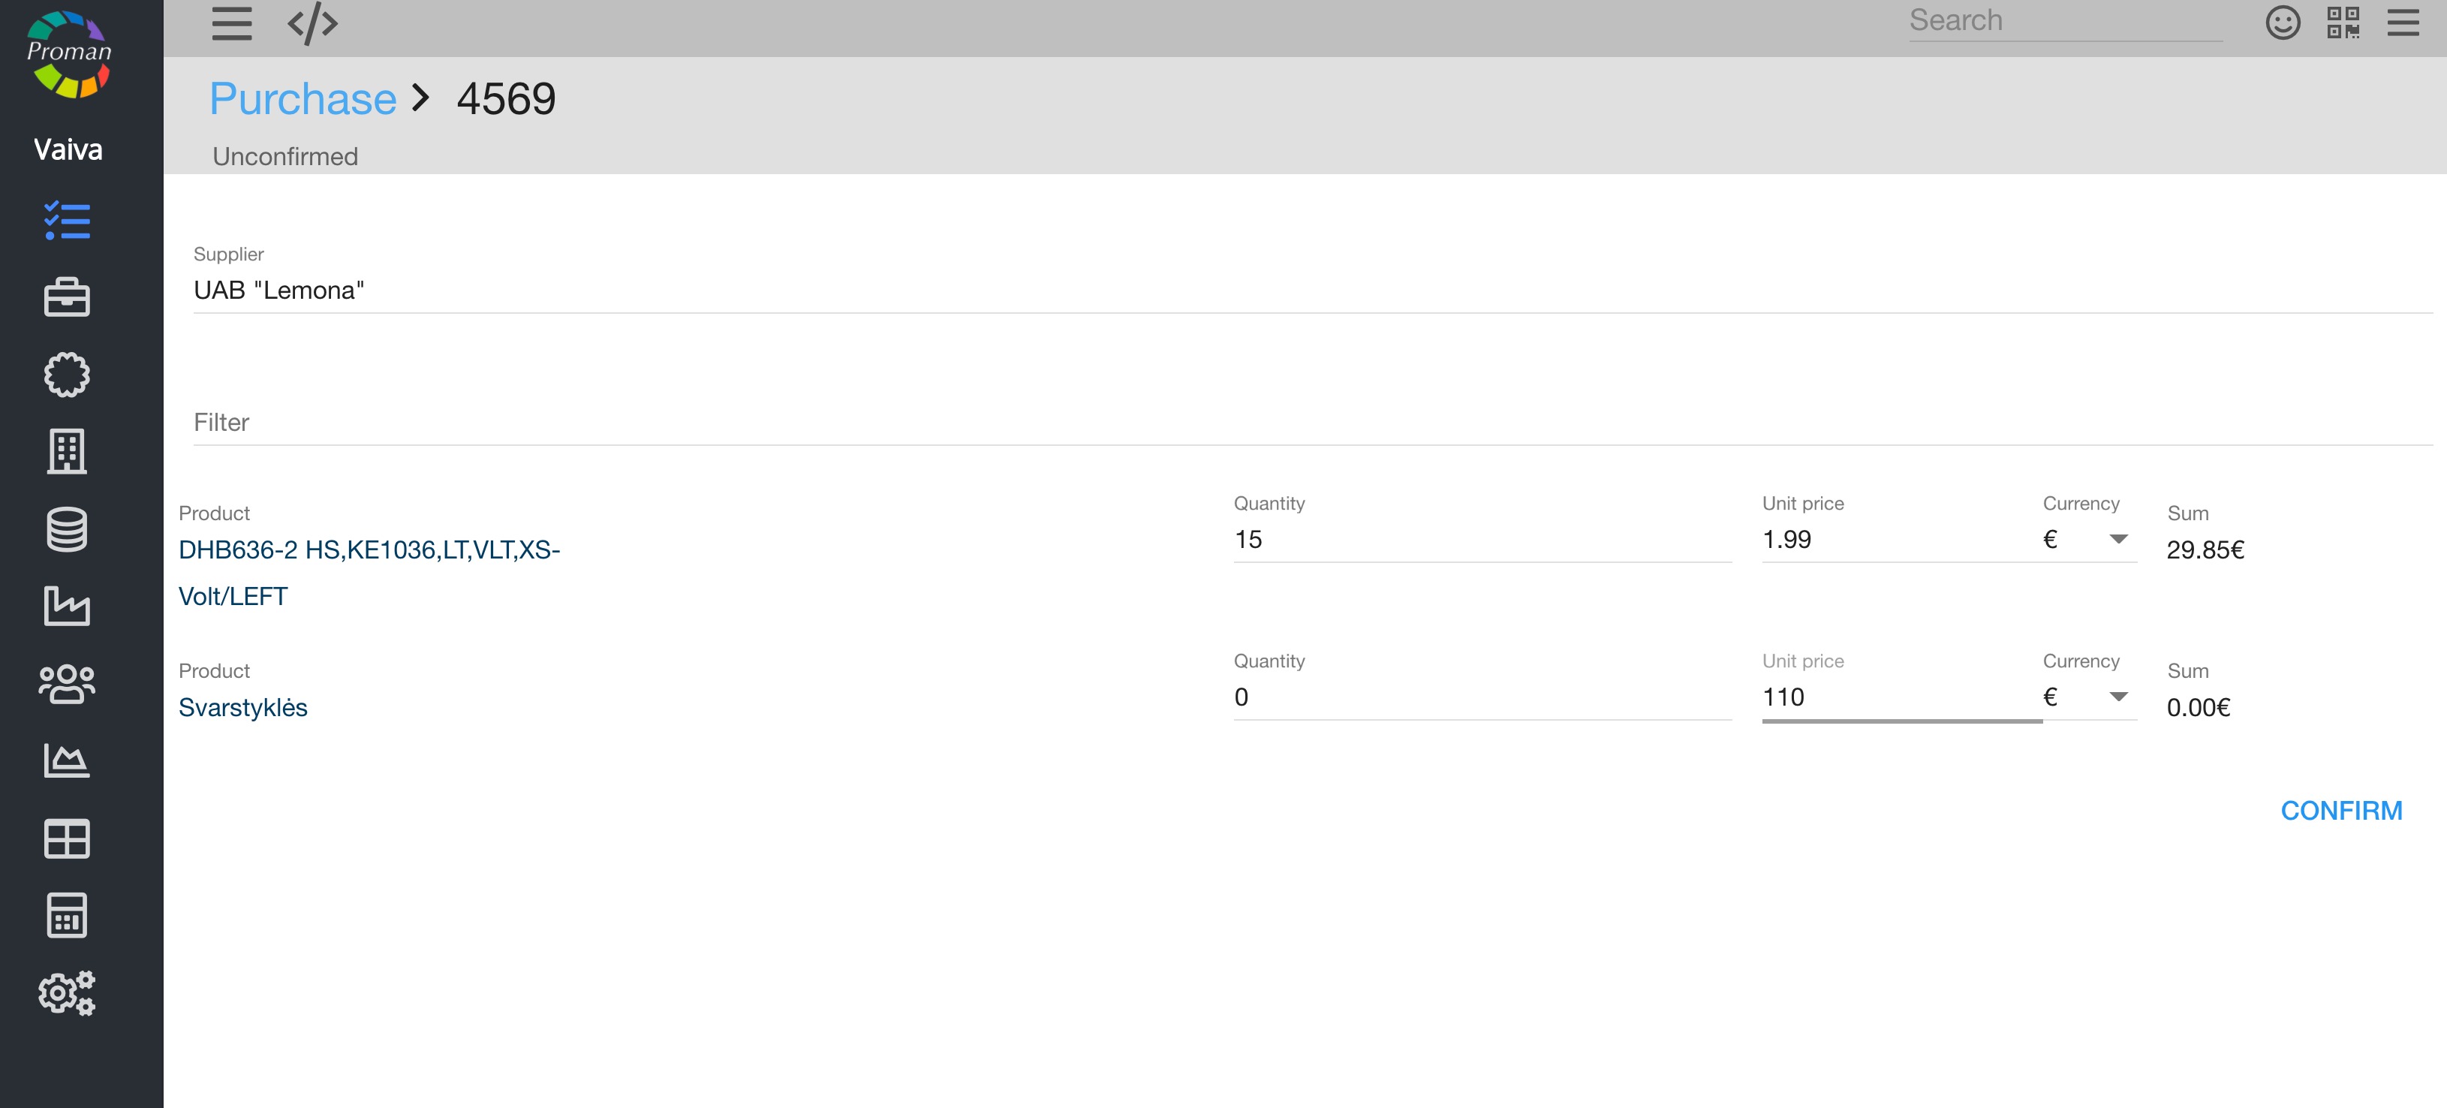Viewport: 2447px width, 1108px height.
Task: Click the QR code icon
Action: point(2343,22)
